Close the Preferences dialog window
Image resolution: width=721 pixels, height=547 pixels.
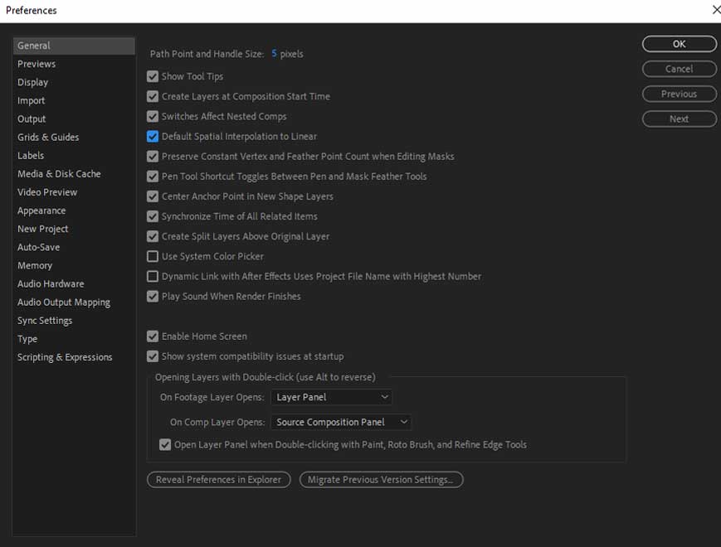click(715, 10)
